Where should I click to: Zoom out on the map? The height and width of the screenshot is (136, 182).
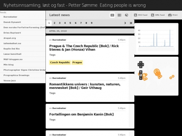[x=141, y=78]
